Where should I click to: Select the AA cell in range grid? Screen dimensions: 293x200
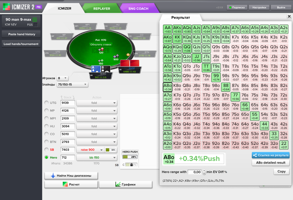click(x=168, y=29)
